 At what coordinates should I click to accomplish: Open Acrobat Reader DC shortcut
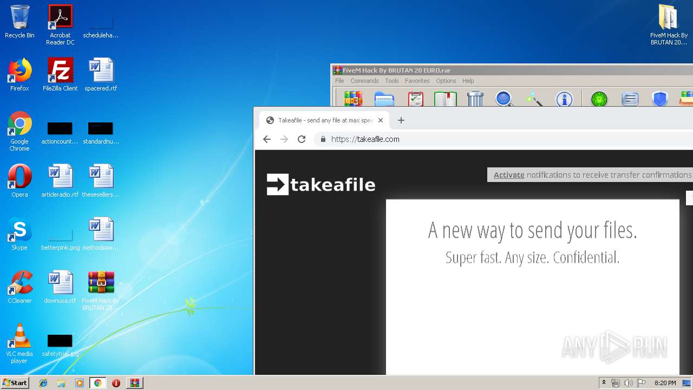60,25
